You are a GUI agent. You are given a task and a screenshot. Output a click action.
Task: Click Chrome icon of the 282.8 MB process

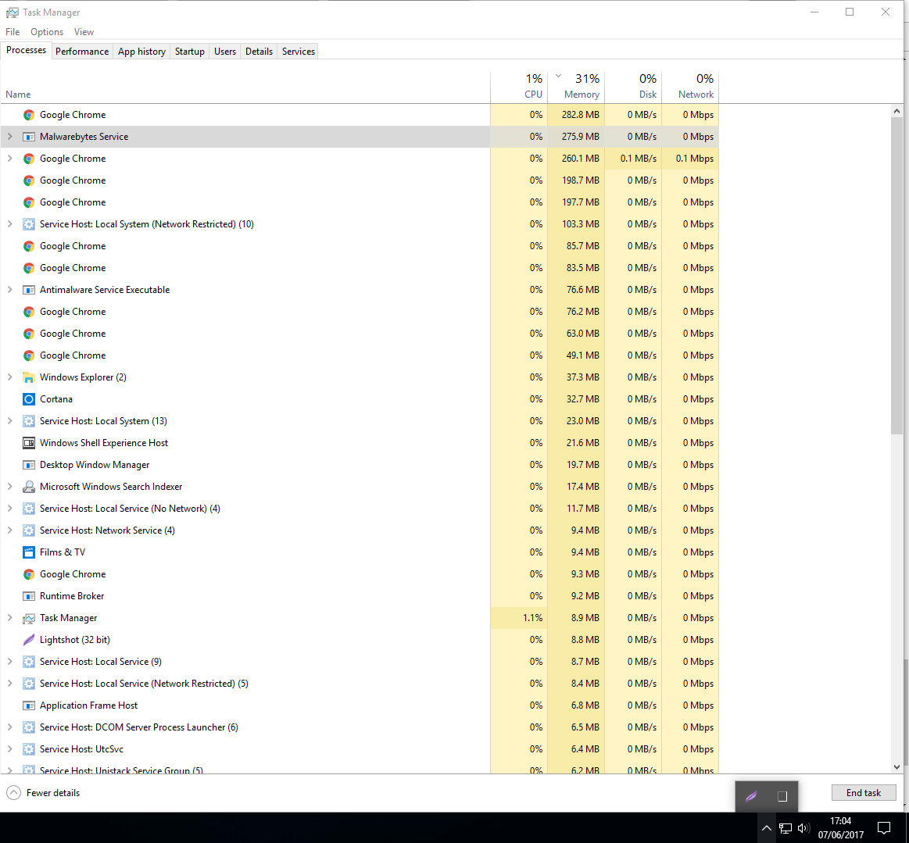pos(28,115)
